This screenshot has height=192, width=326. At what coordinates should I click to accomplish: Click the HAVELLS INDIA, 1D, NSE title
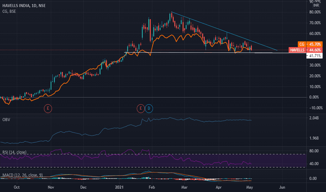(x=24, y=6)
